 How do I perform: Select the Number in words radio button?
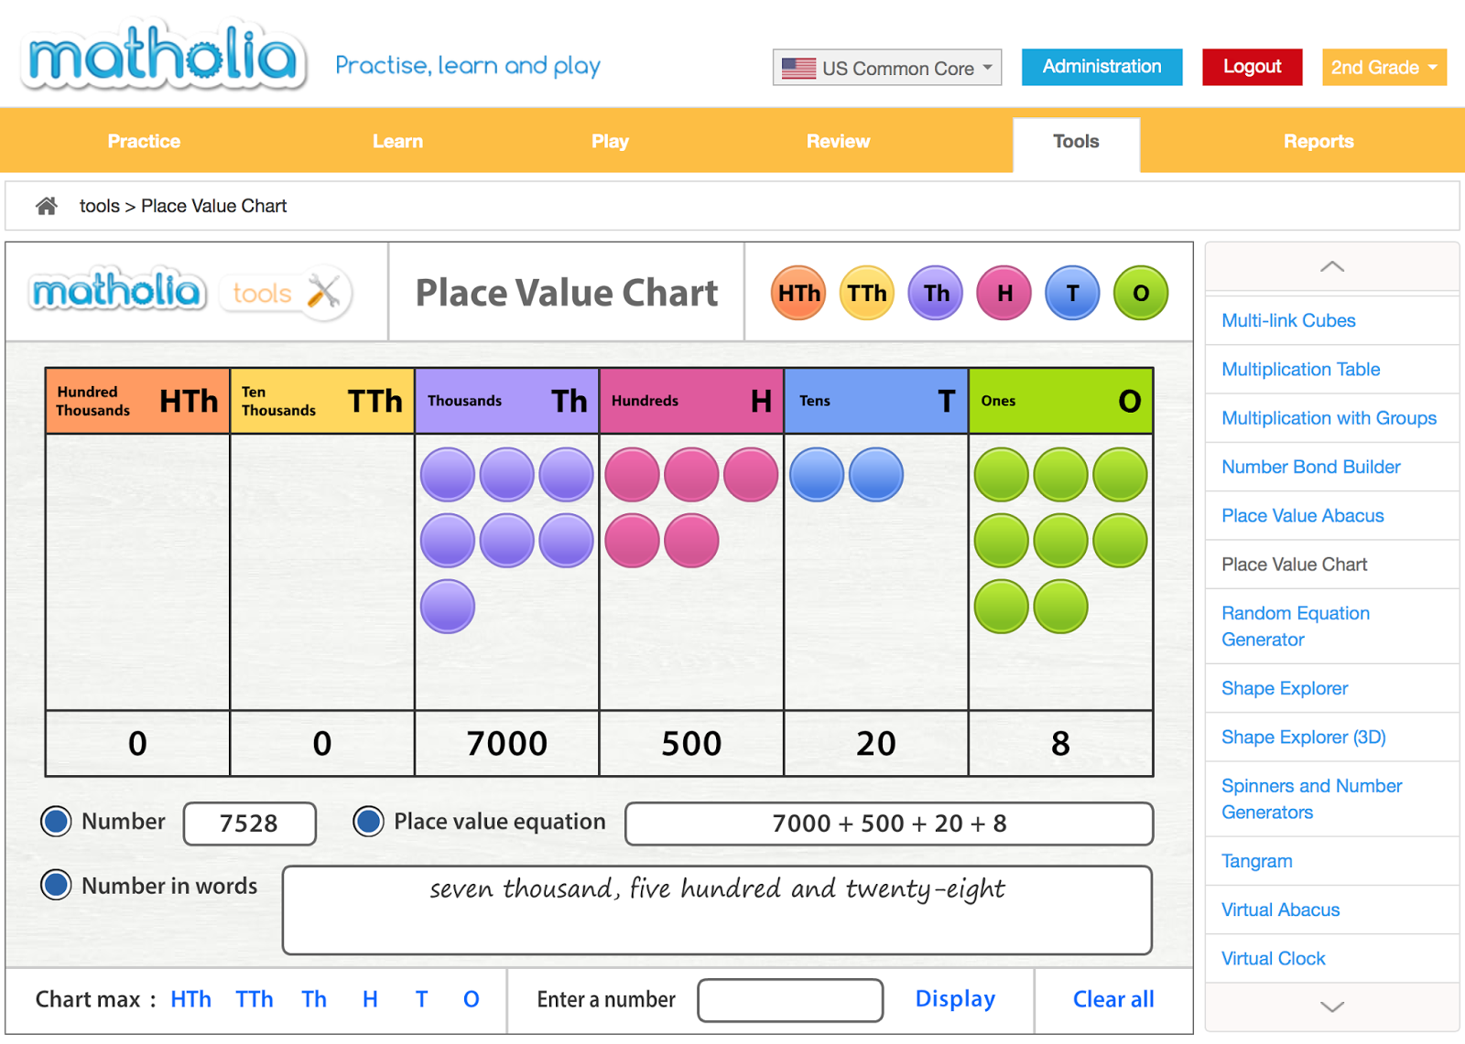(56, 885)
